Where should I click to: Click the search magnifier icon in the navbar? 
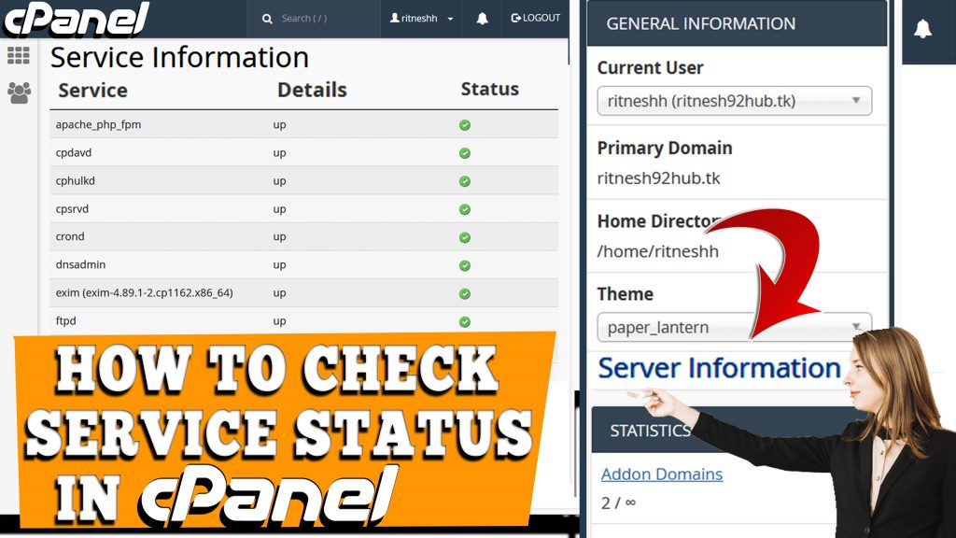click(268, 18)
